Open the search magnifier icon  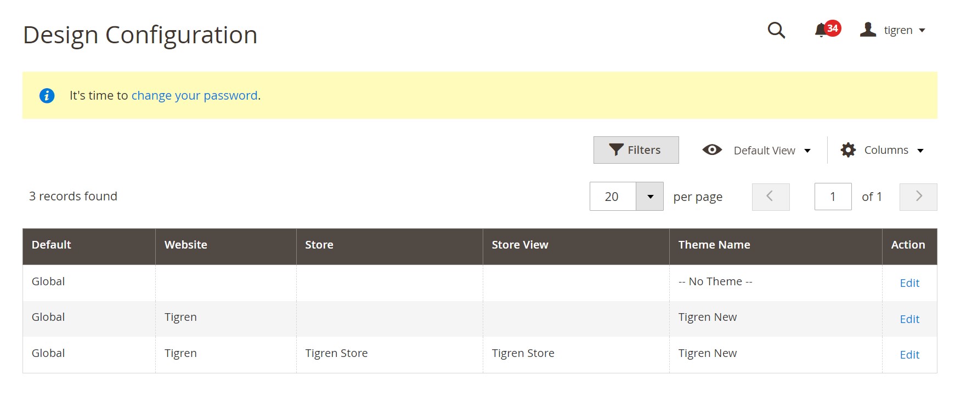pyautogui.click(x=776, y=30)
